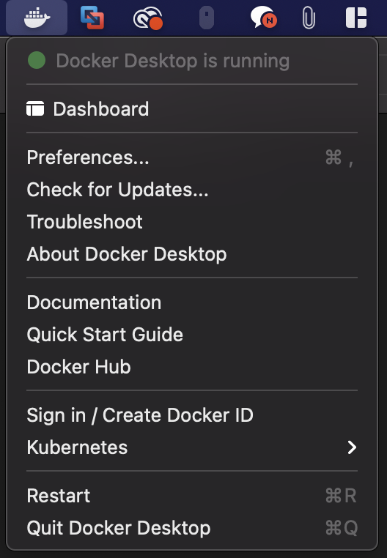Expand the Kubernetes submenu arrow
This screenshot has height=558, width=387.
point(352,447)
